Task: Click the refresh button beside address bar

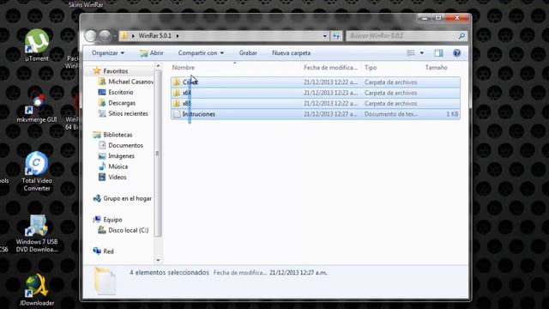Action: tap(336, 36)
